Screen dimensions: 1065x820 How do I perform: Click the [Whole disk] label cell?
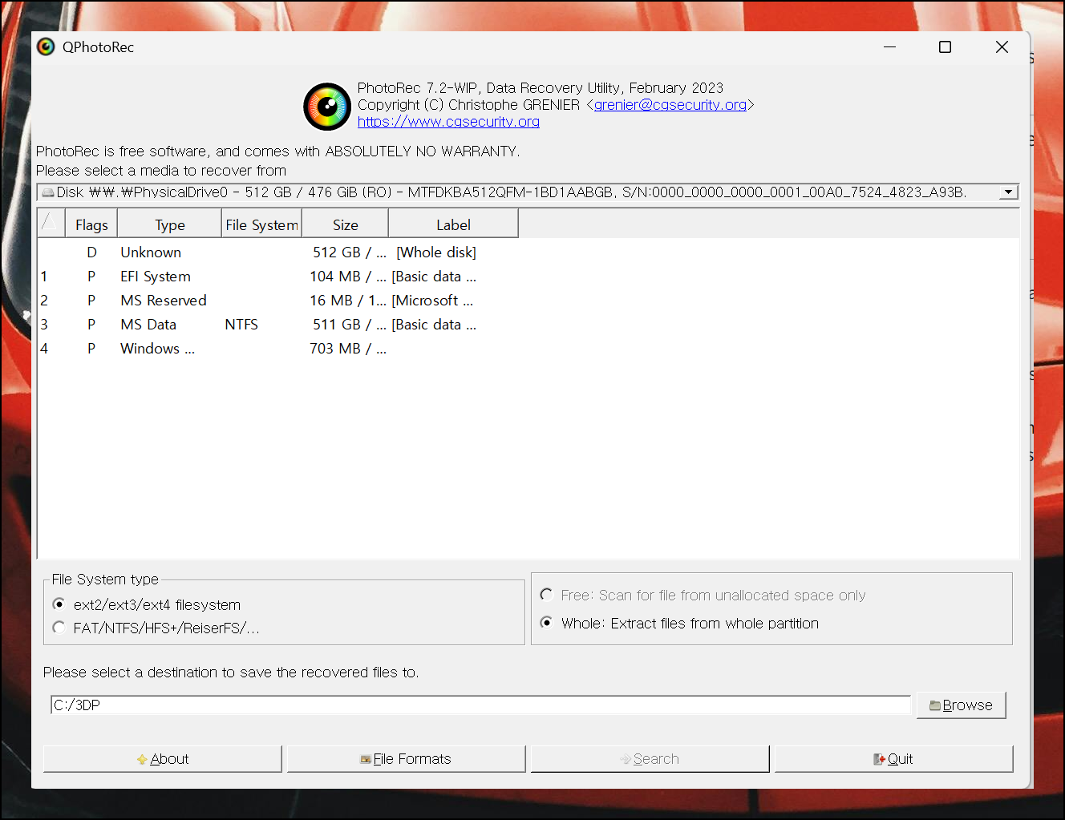436,252
